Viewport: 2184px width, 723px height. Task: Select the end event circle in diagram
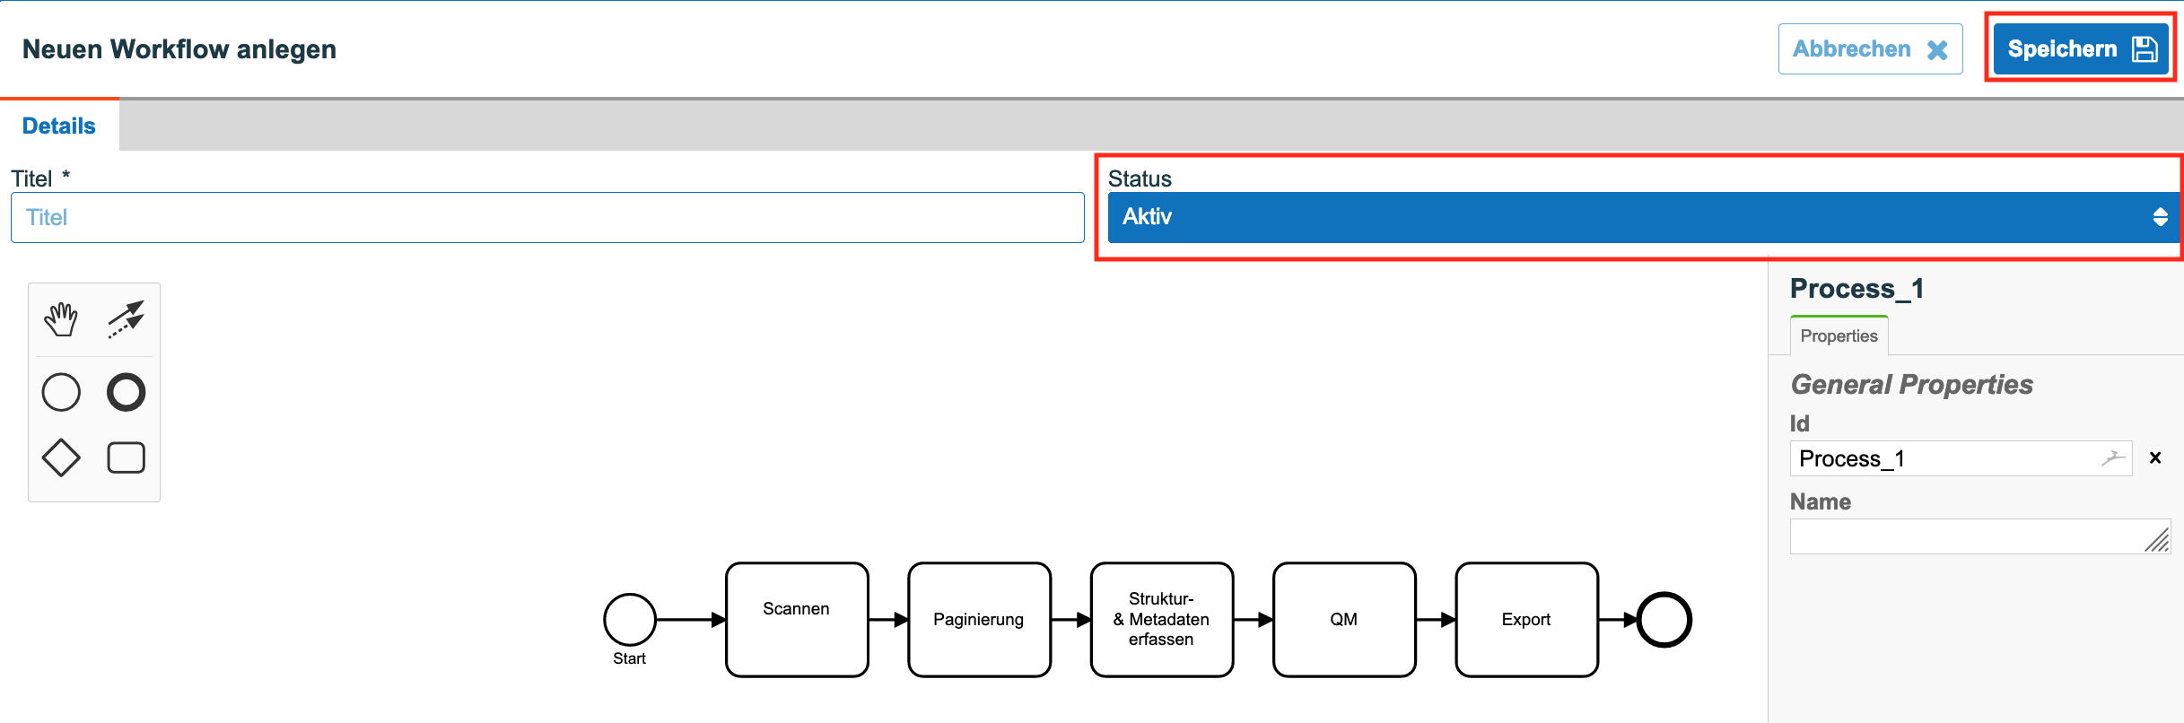coord(1664,619)
